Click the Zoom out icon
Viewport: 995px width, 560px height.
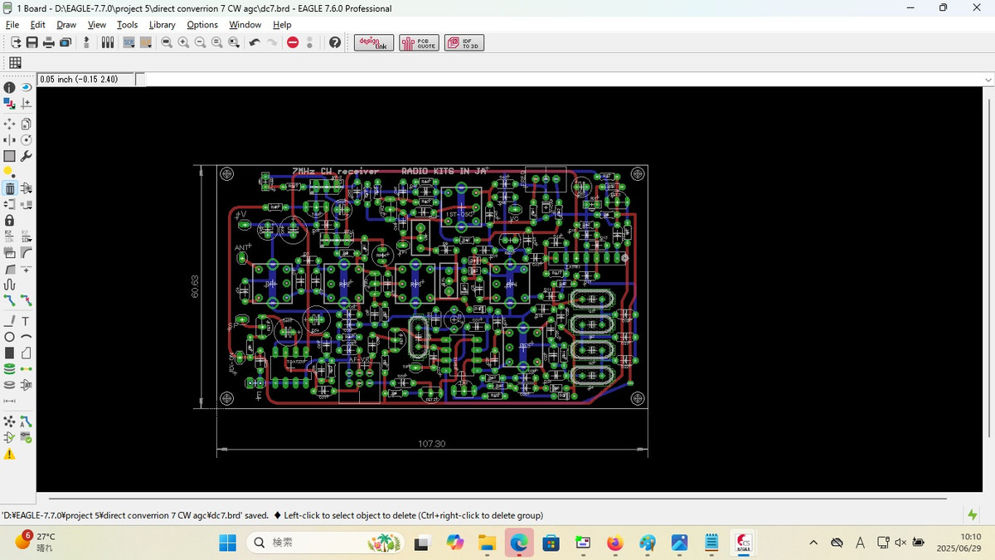tap(200, 42)
